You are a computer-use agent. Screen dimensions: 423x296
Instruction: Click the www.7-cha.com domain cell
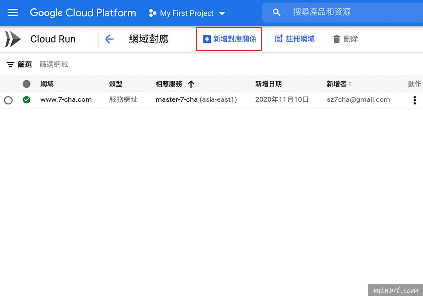66,100
